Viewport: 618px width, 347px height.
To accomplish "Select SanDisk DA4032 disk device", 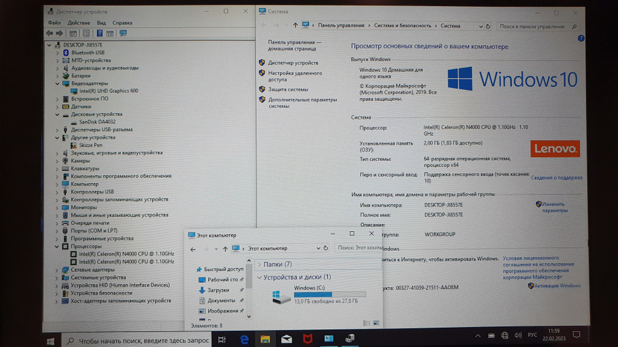I will pyautogui.click(x=98, y=122).
